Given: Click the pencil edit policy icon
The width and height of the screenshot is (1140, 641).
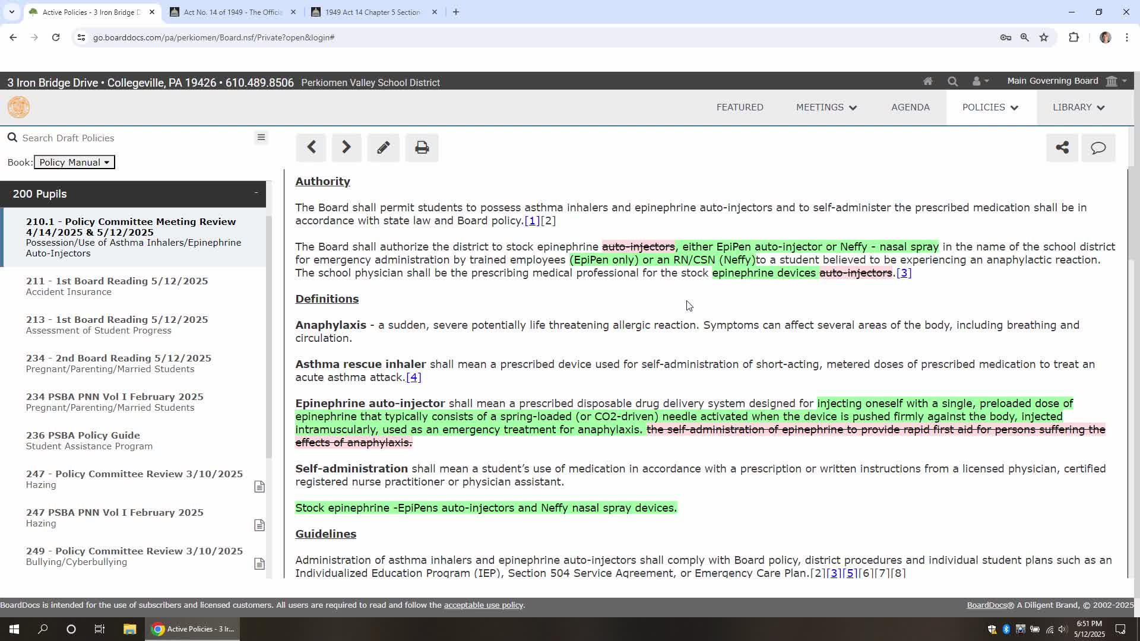Looking at the screenshot, I should coord(383,147).
